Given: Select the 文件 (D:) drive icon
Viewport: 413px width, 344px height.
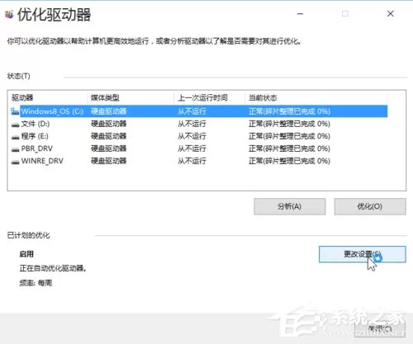Looking at the screenshot, I should (x=15, y=125).
